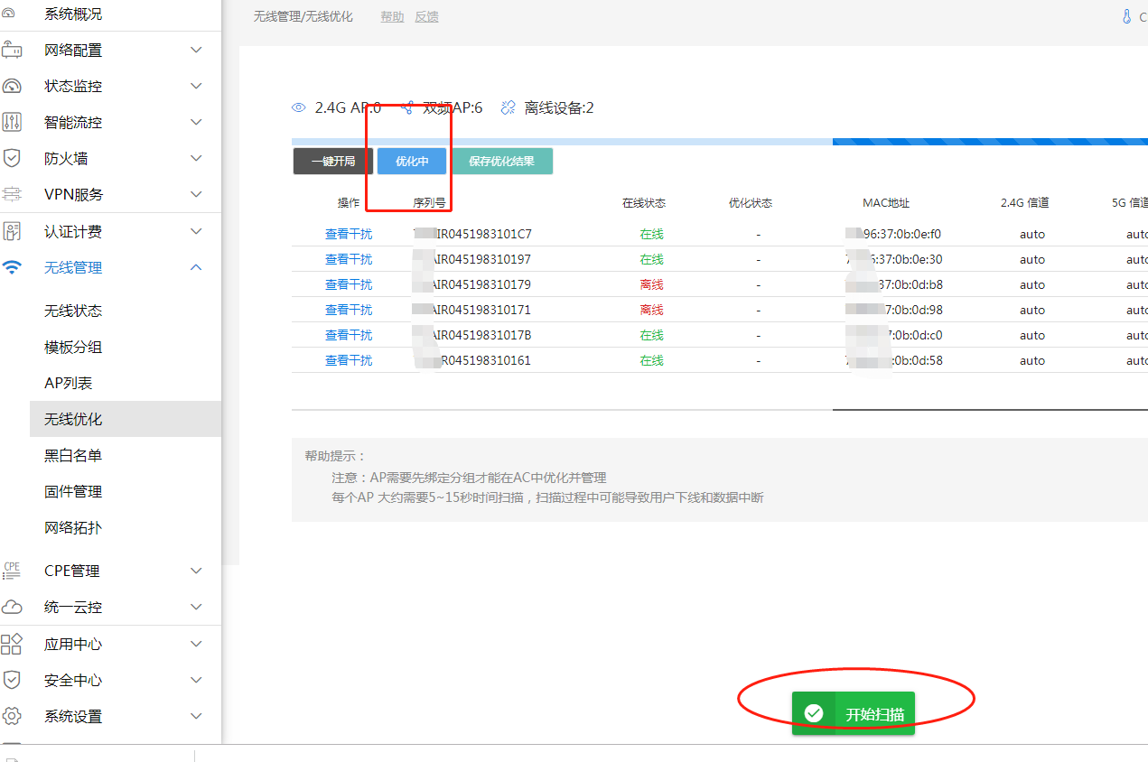Image resolution: width=1148 pixels, height=762 pixels.
Task: Collapse the 无线管理 section chevron
Action: tap(196, 267)
